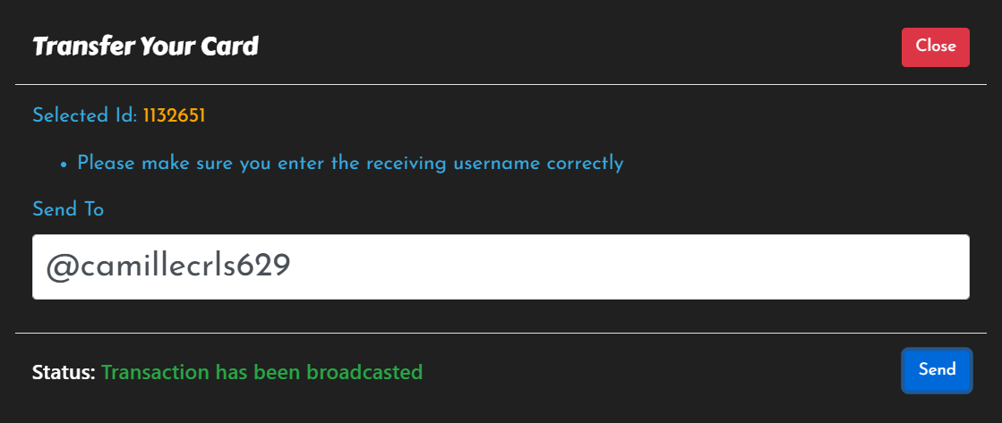Image resolution: width=1002 pixels, height=423 pixels.
Task: Click the receiving username warning text
Action: pos(350,164)
